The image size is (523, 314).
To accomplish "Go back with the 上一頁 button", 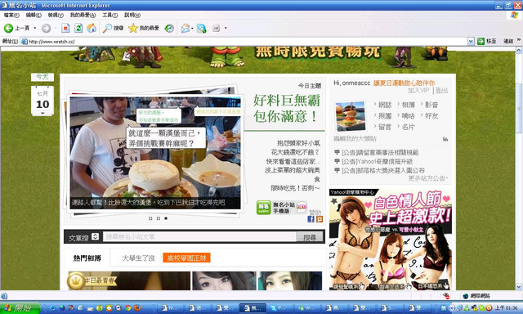I will coord(16,29).
